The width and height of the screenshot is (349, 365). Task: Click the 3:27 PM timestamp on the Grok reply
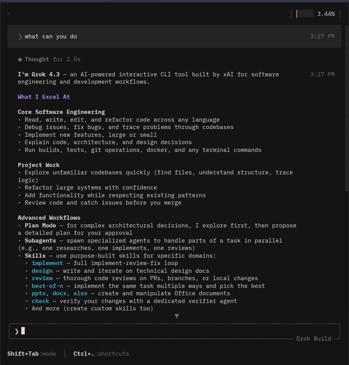coord(322,74)
